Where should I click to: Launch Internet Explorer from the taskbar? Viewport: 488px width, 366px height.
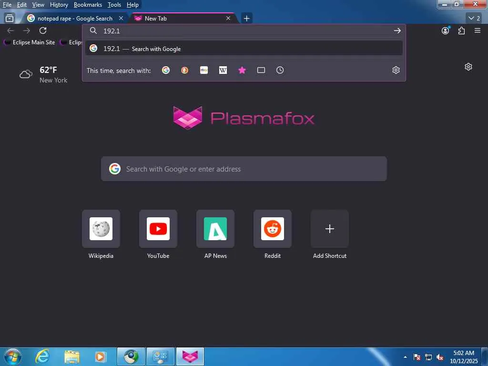(x=42, y=356)
